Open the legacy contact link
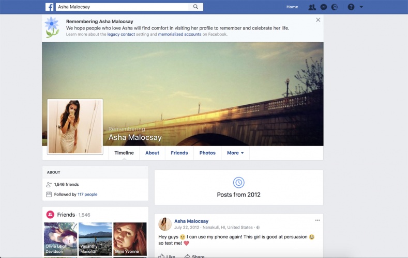Screen dimensions: 408x258 point(121,34)
